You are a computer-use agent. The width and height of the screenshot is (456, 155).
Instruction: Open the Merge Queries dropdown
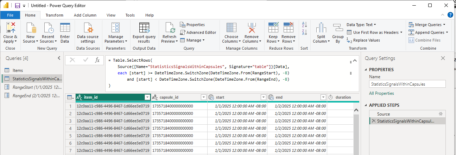point(427,25)
